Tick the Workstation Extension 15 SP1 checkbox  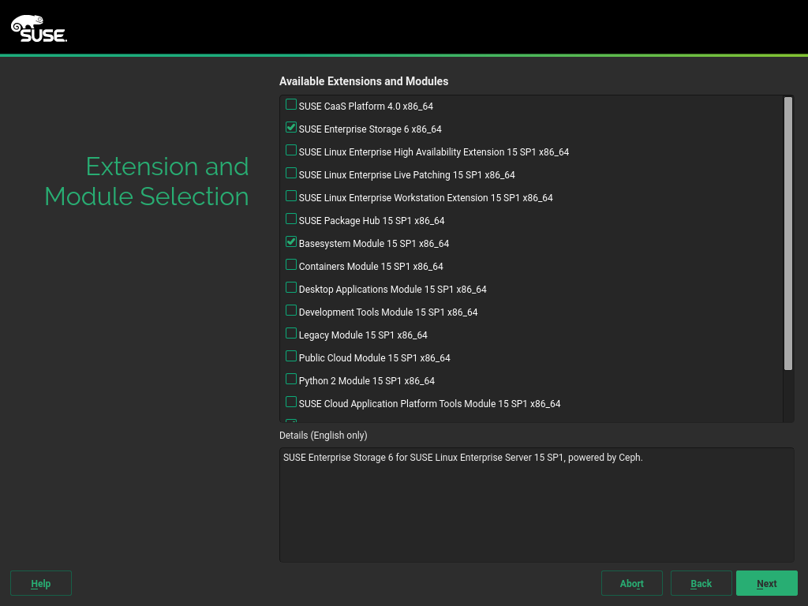click(291, 196)
